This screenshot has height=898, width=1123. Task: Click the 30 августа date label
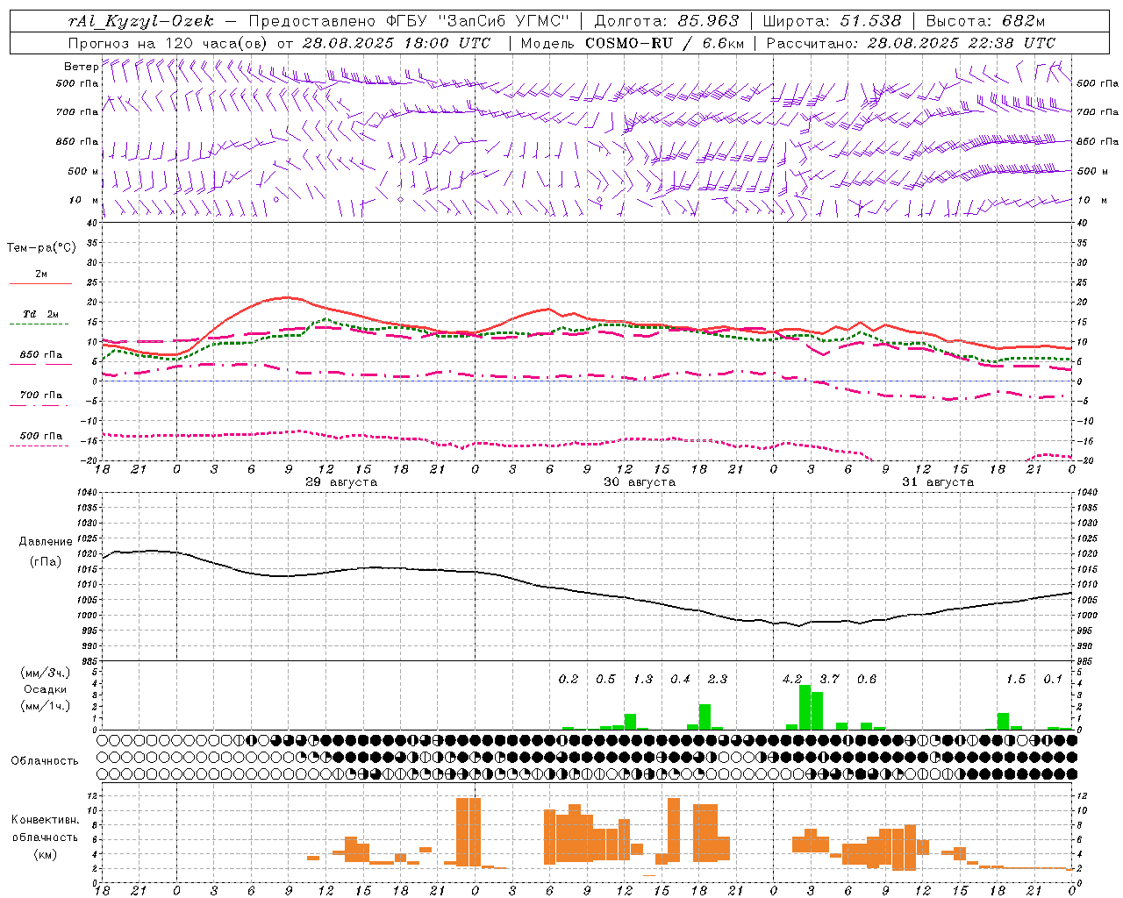coord(640,482)
